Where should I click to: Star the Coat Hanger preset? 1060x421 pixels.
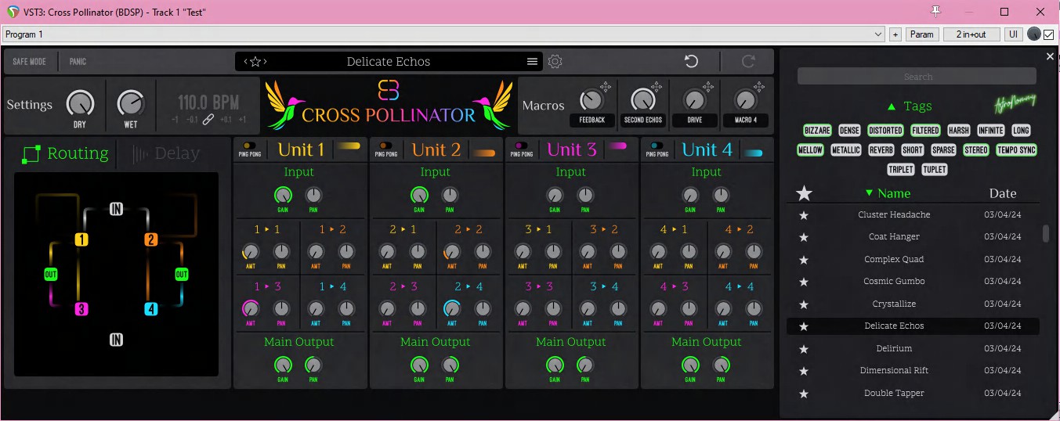[803, 237]
